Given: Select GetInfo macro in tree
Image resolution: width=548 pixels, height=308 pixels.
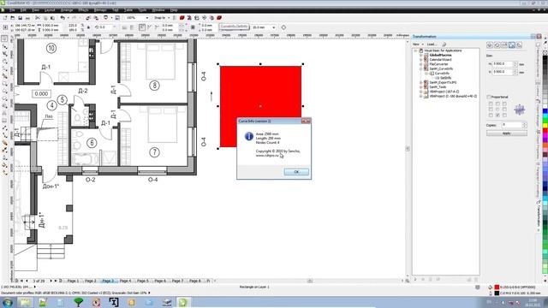Looking at the screenshot, I should pos(445,78).
